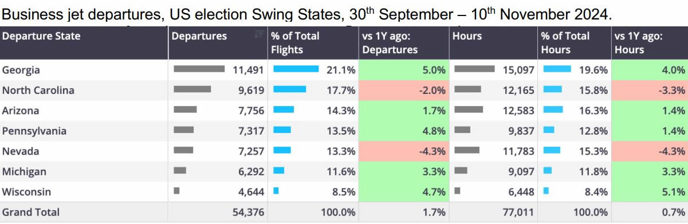This screenshot has width=688, height=224.
Task: Select the Departure State column header
Action: pyautogui.click(x=41, y=36)
